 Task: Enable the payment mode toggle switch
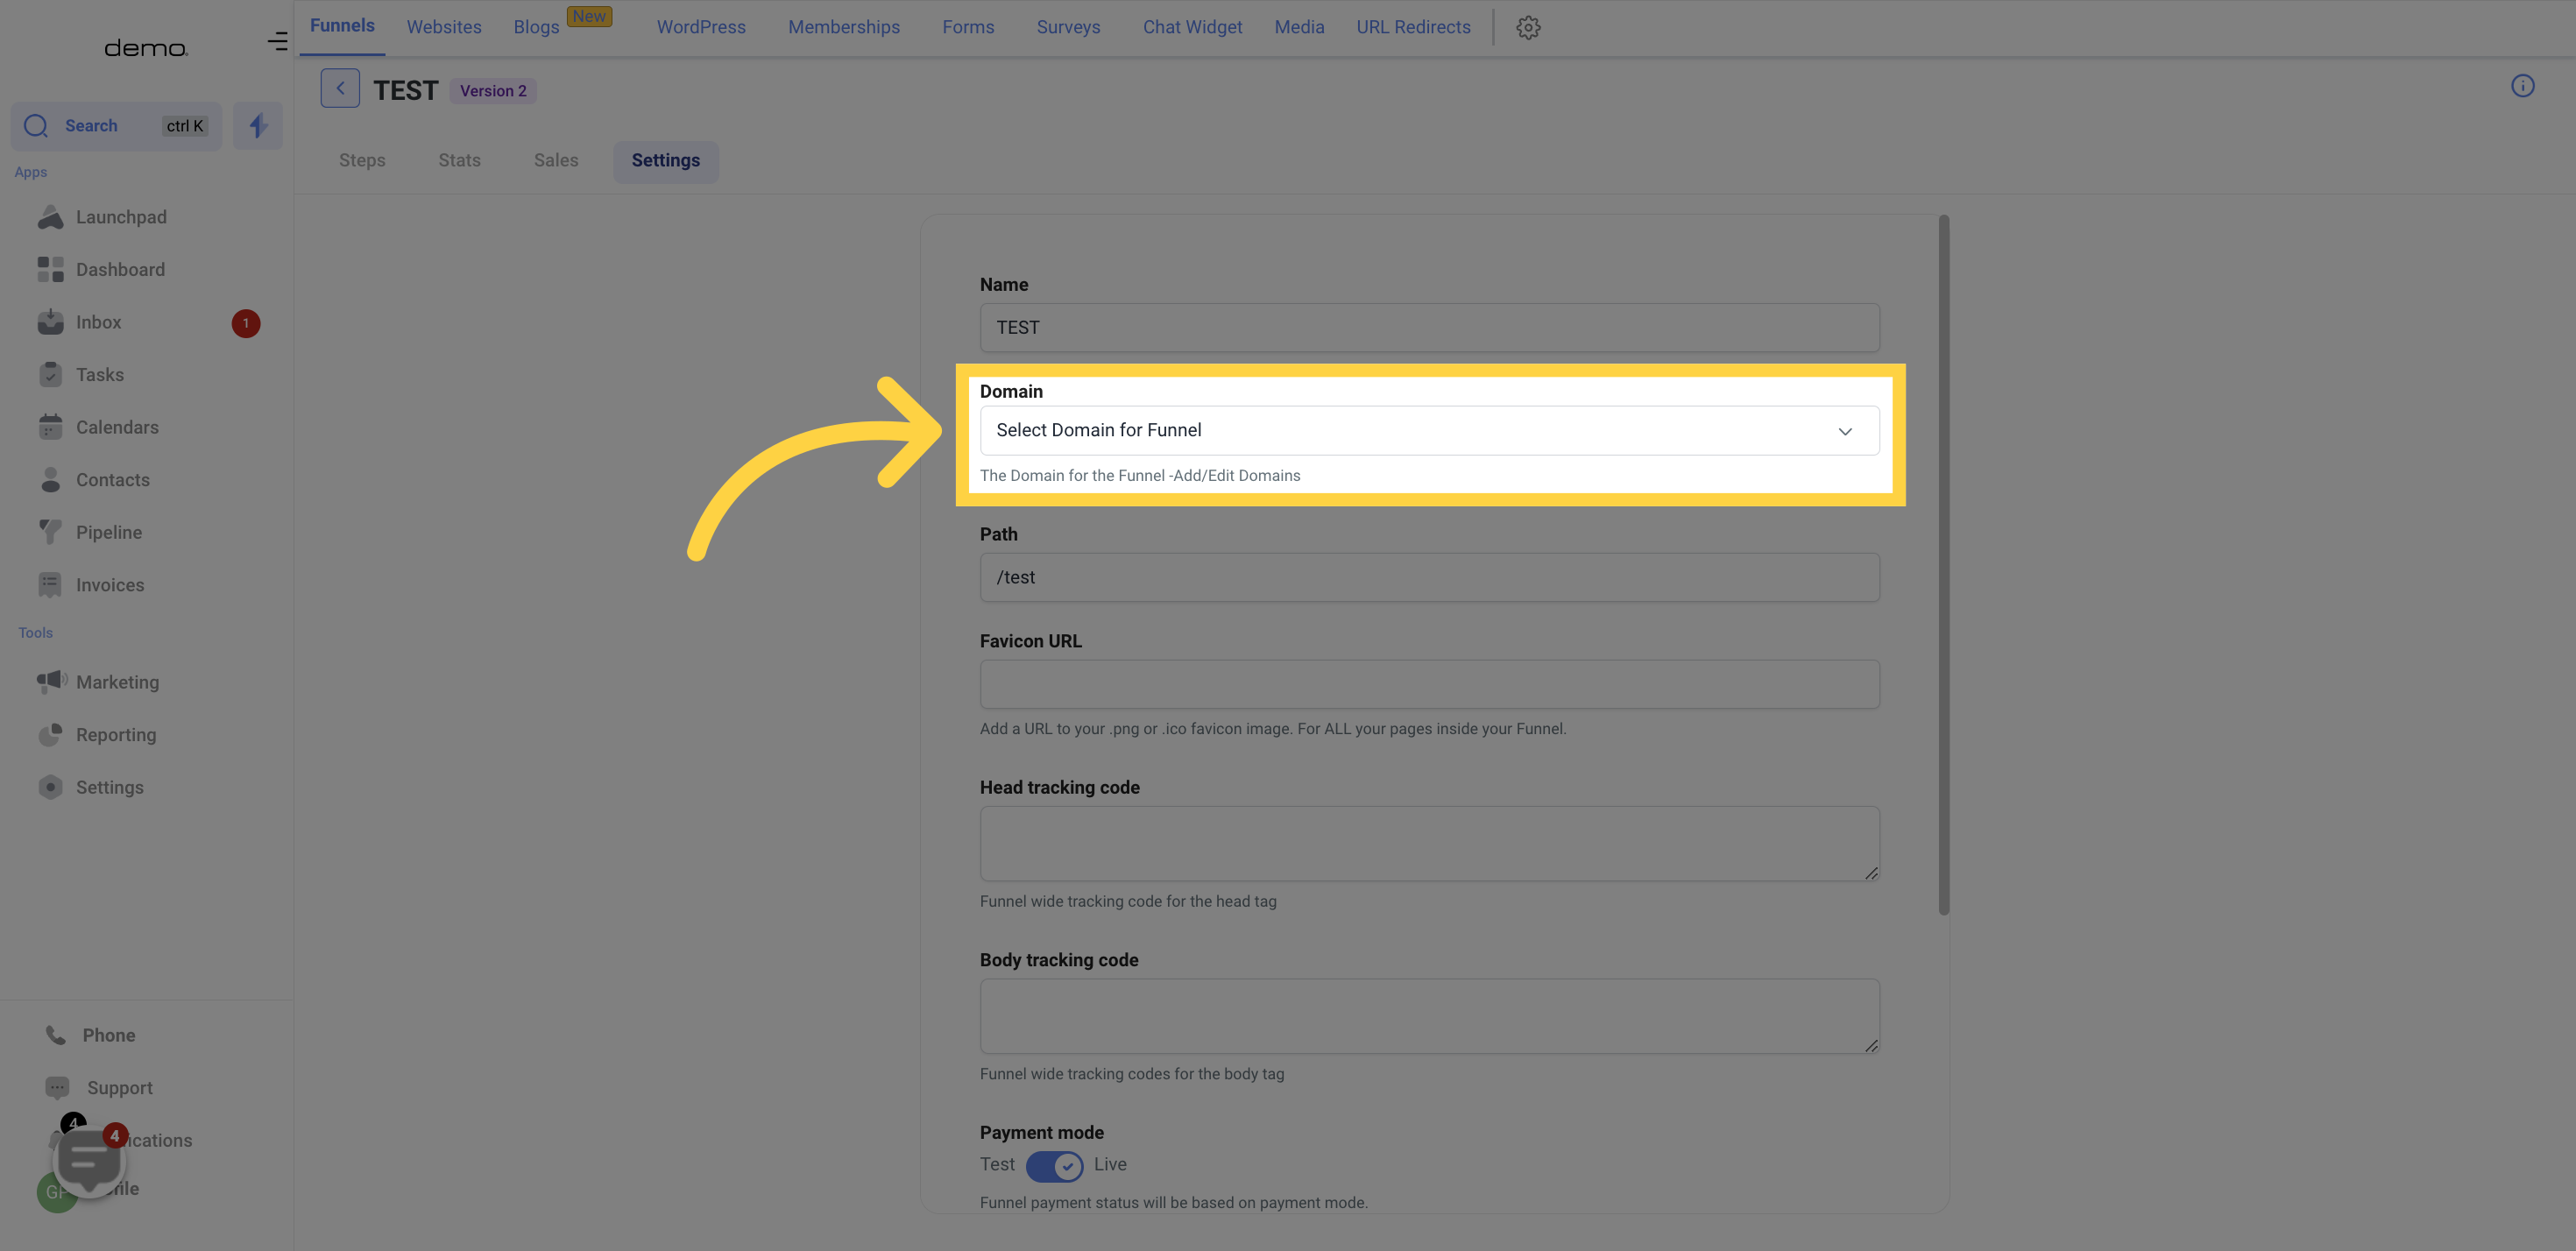pos(1053,1166)
